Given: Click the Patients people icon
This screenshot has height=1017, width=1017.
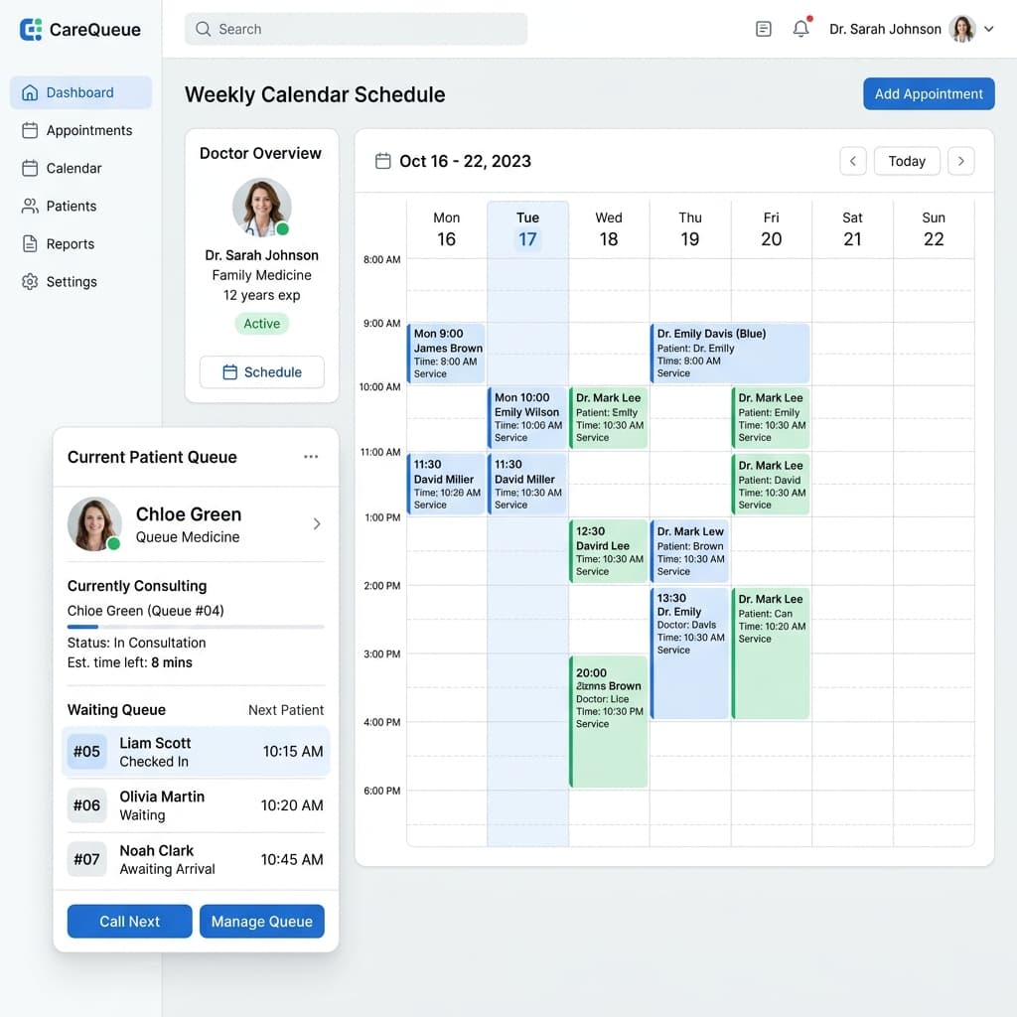Looking at the screenshot, I should pyautogui.click(x=30, y=207).
